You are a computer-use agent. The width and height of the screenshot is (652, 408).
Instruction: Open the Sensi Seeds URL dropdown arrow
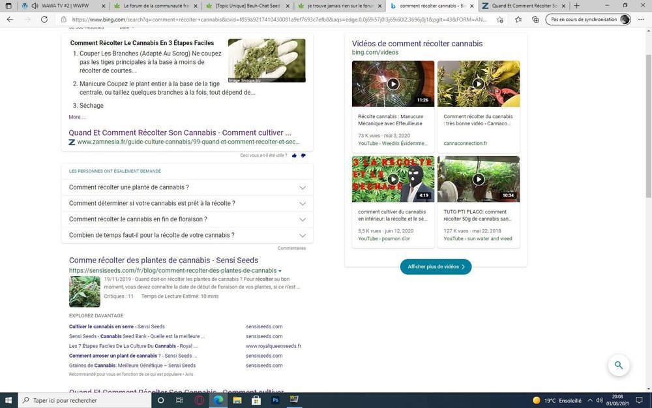pos(280,271)
